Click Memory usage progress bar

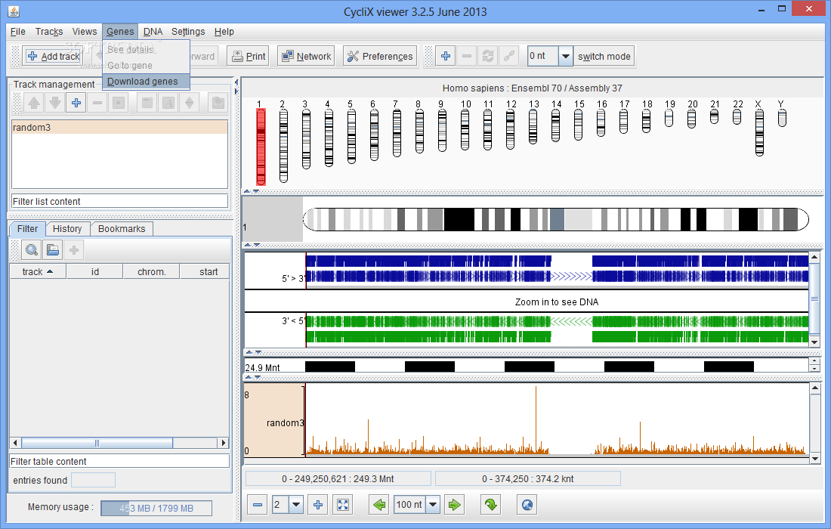coord(156,508)
